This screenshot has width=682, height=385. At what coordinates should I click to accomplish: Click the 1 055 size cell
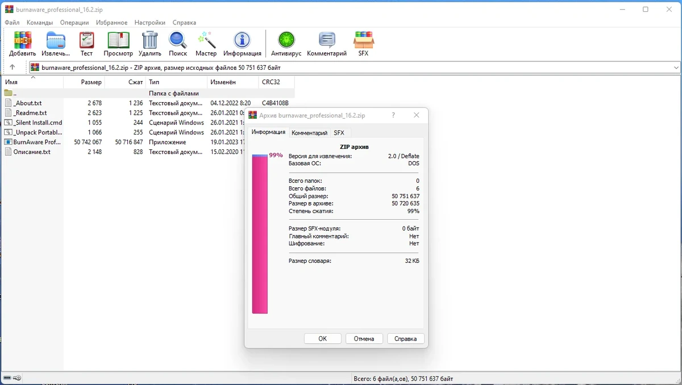[x=94, y=123]
